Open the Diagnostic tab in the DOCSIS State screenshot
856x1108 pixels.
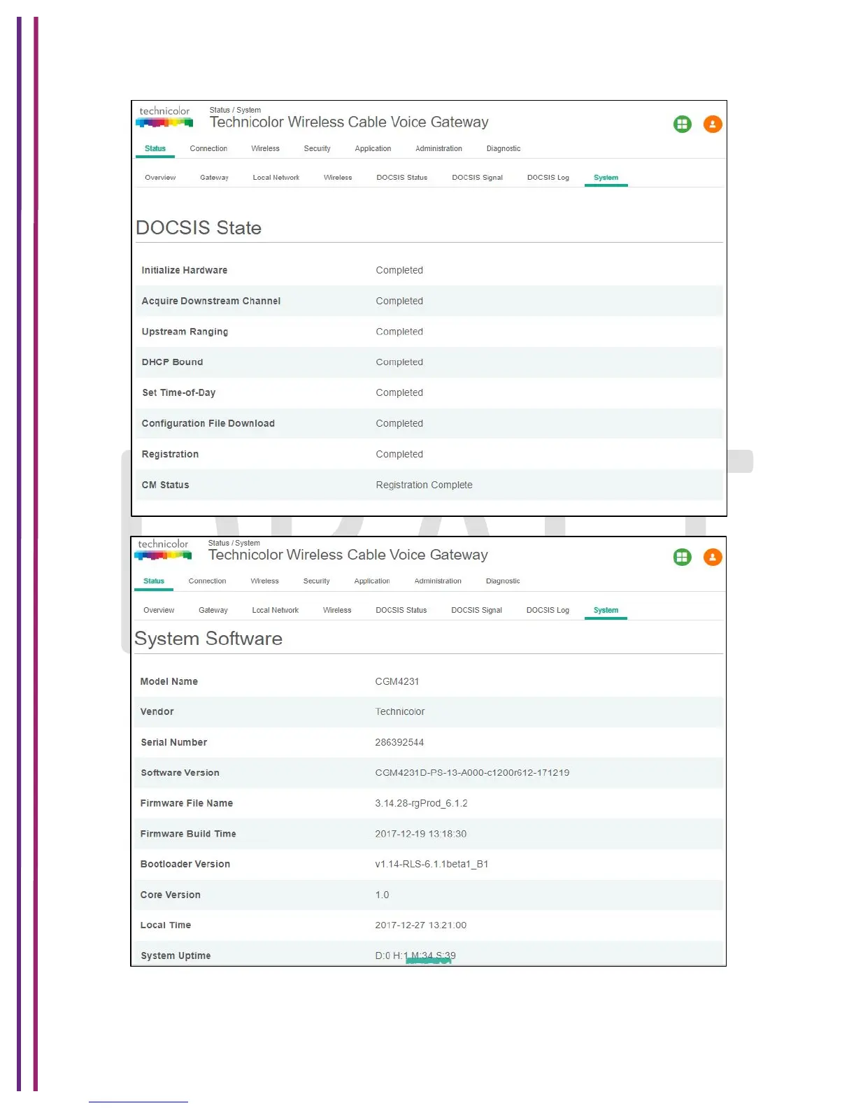coord(504,148)
